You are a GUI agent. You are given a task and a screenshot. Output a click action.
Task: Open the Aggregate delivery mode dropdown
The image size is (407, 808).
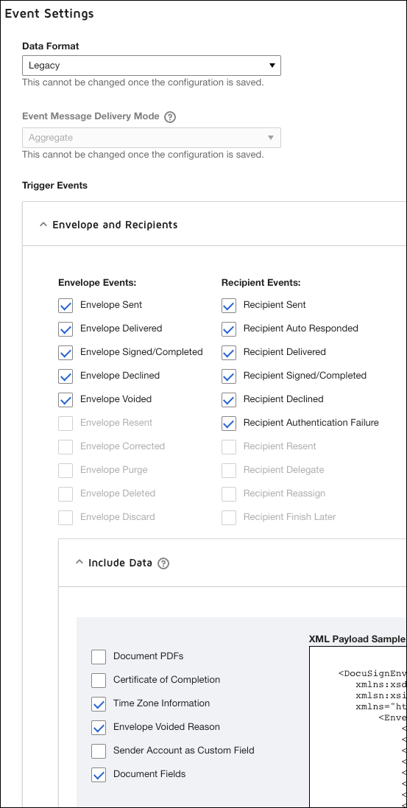coord(152,138)
